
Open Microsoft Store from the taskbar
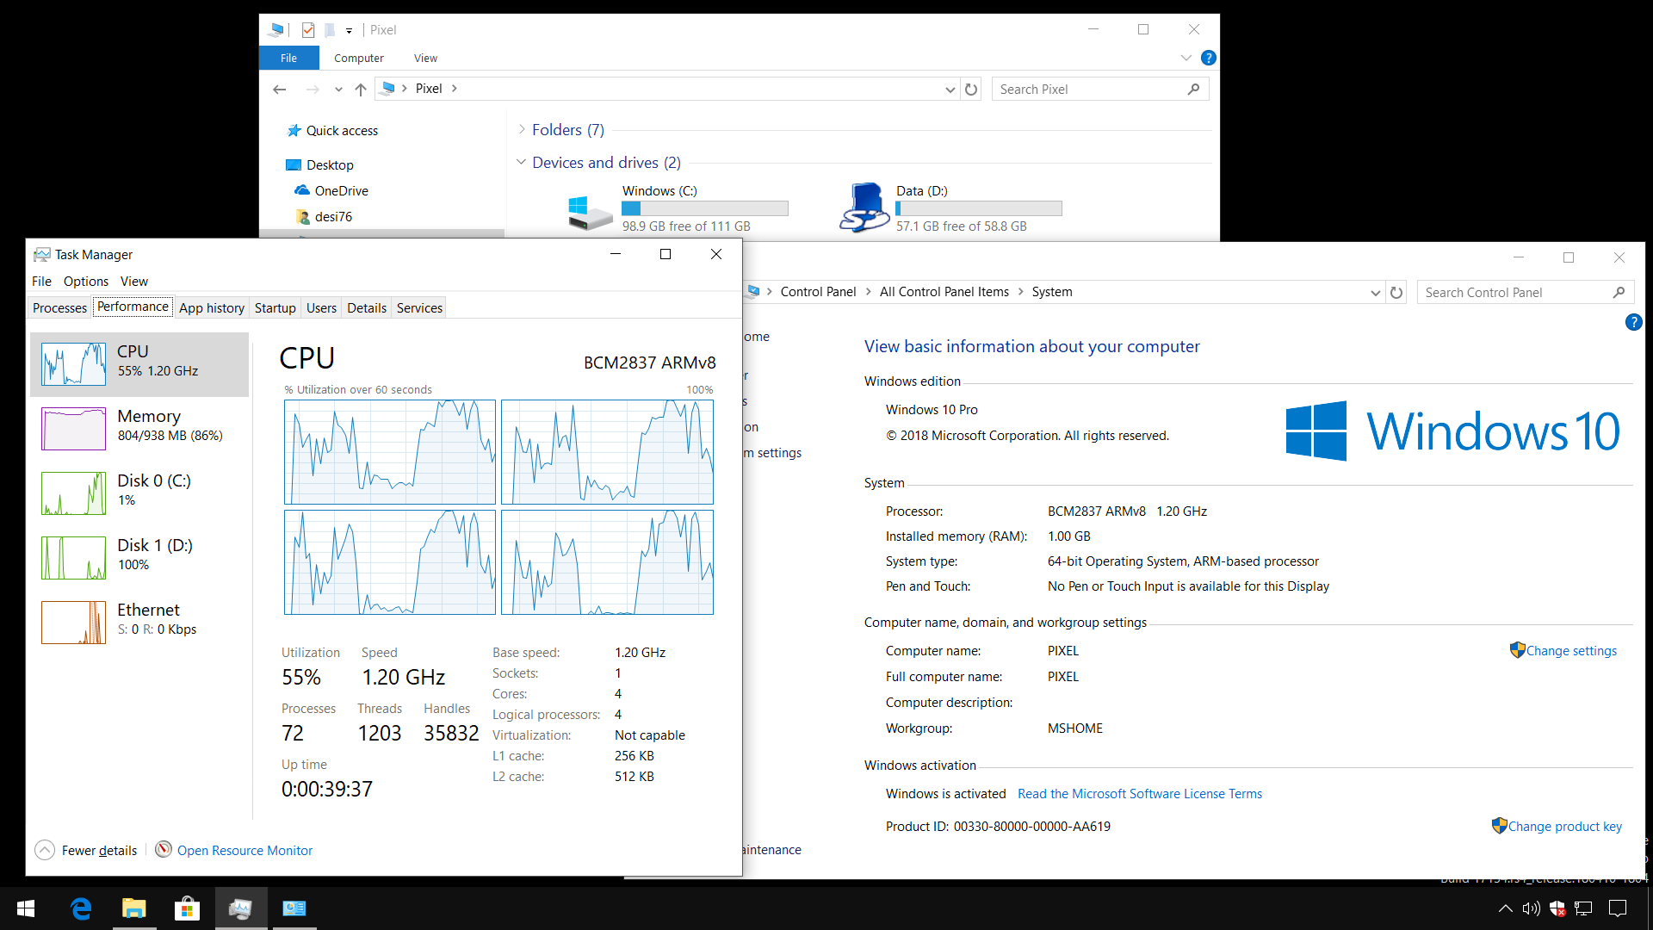[x=188, y=908]
